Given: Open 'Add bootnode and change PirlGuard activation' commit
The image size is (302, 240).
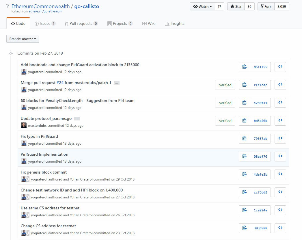Looking at the screenshot, I should (x=80, y=65).
